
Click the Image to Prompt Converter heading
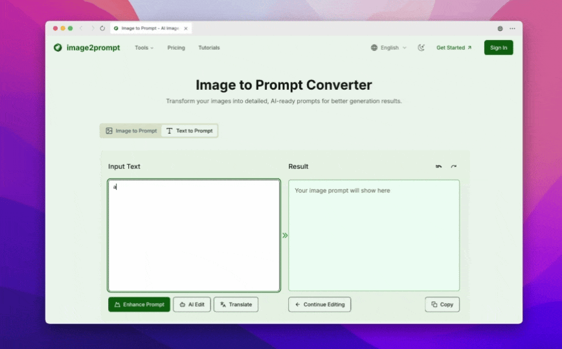click(x=284, y=85)
